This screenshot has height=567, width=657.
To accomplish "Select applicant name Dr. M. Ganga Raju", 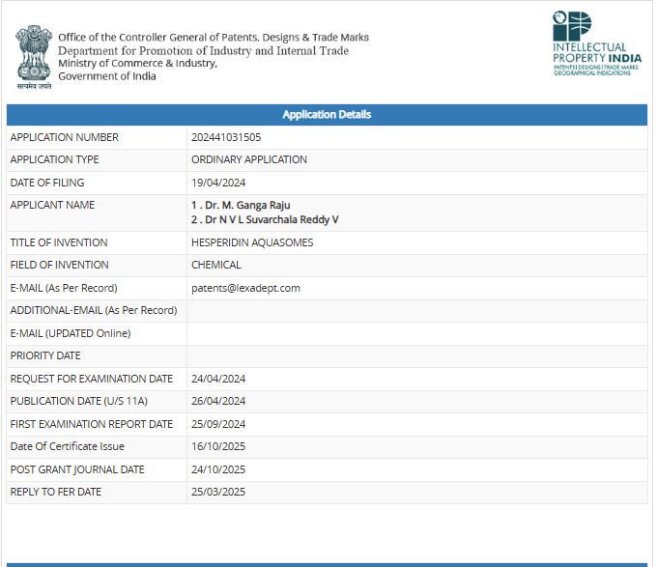I will [x=241, y=205].
